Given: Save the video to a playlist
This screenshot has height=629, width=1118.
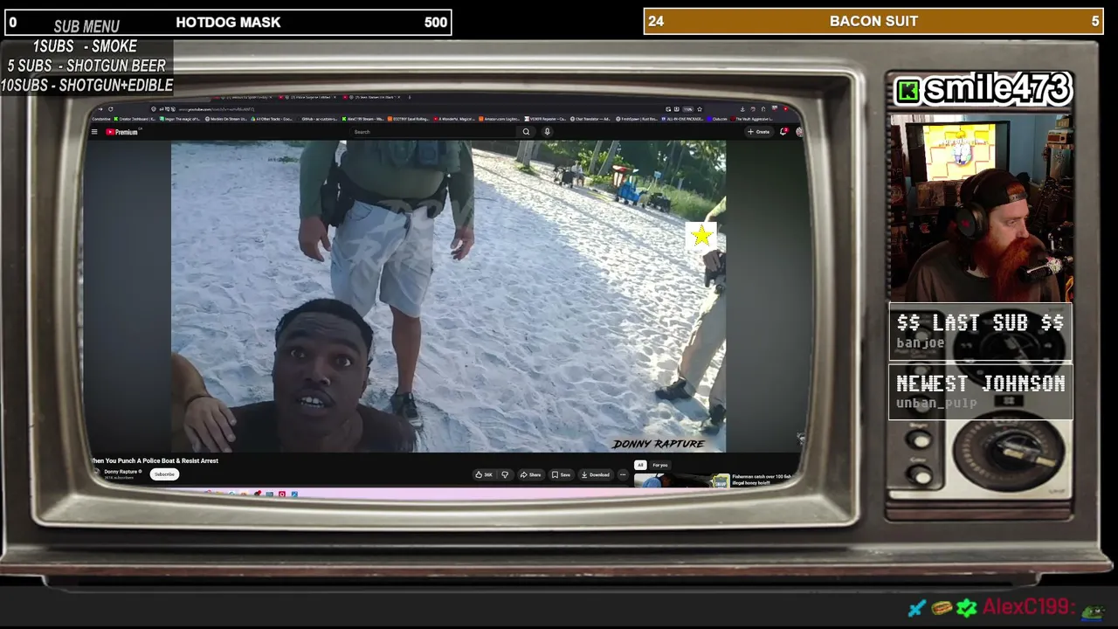Looking at the screenshot, I should point(561,474).
